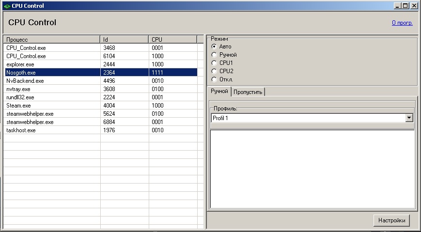The image size is (421, 232).
Task: Click the Id value 3608
Action: 109,89
